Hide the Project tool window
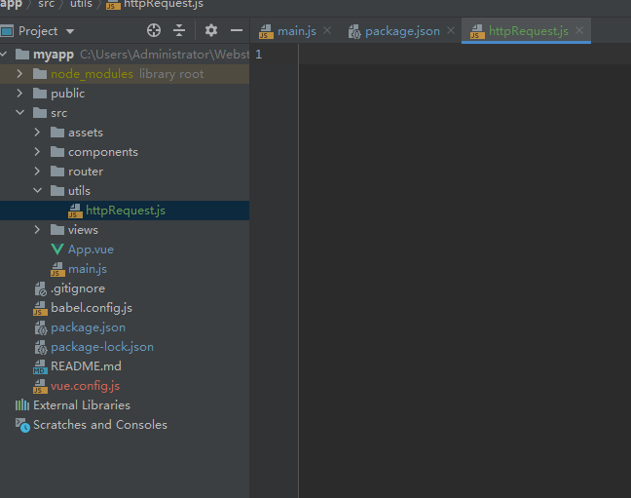This screenshot has width=631, height=498. [235, 31]
